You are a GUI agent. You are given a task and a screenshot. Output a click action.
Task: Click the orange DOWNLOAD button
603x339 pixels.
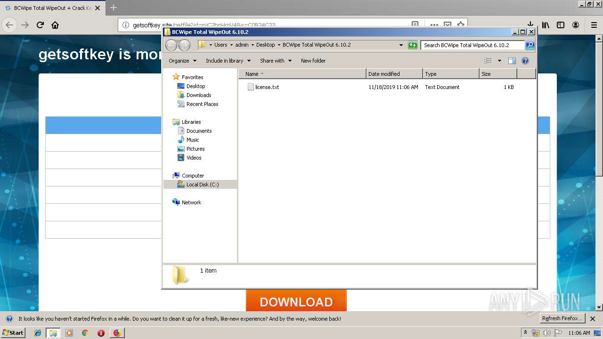click(296, 301)
